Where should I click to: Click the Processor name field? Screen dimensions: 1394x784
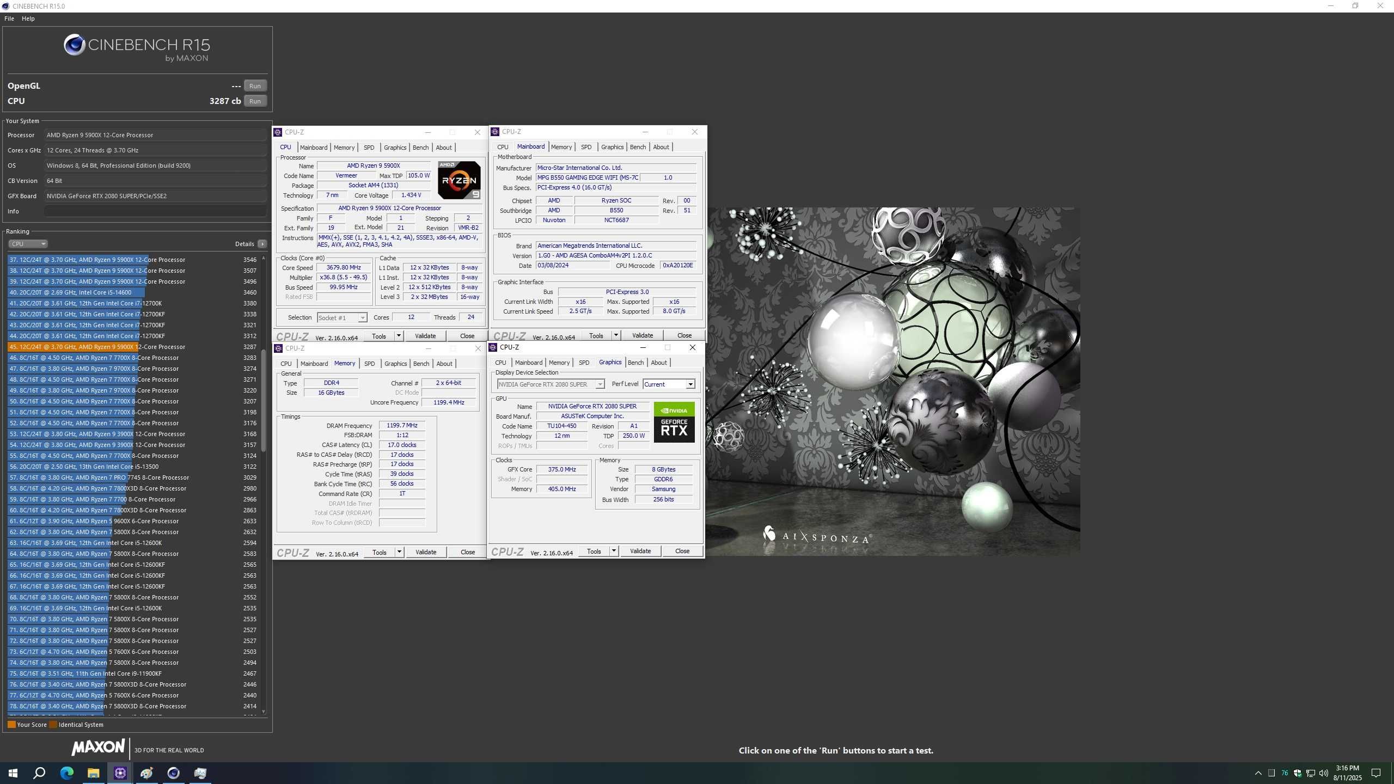(156, 135)
